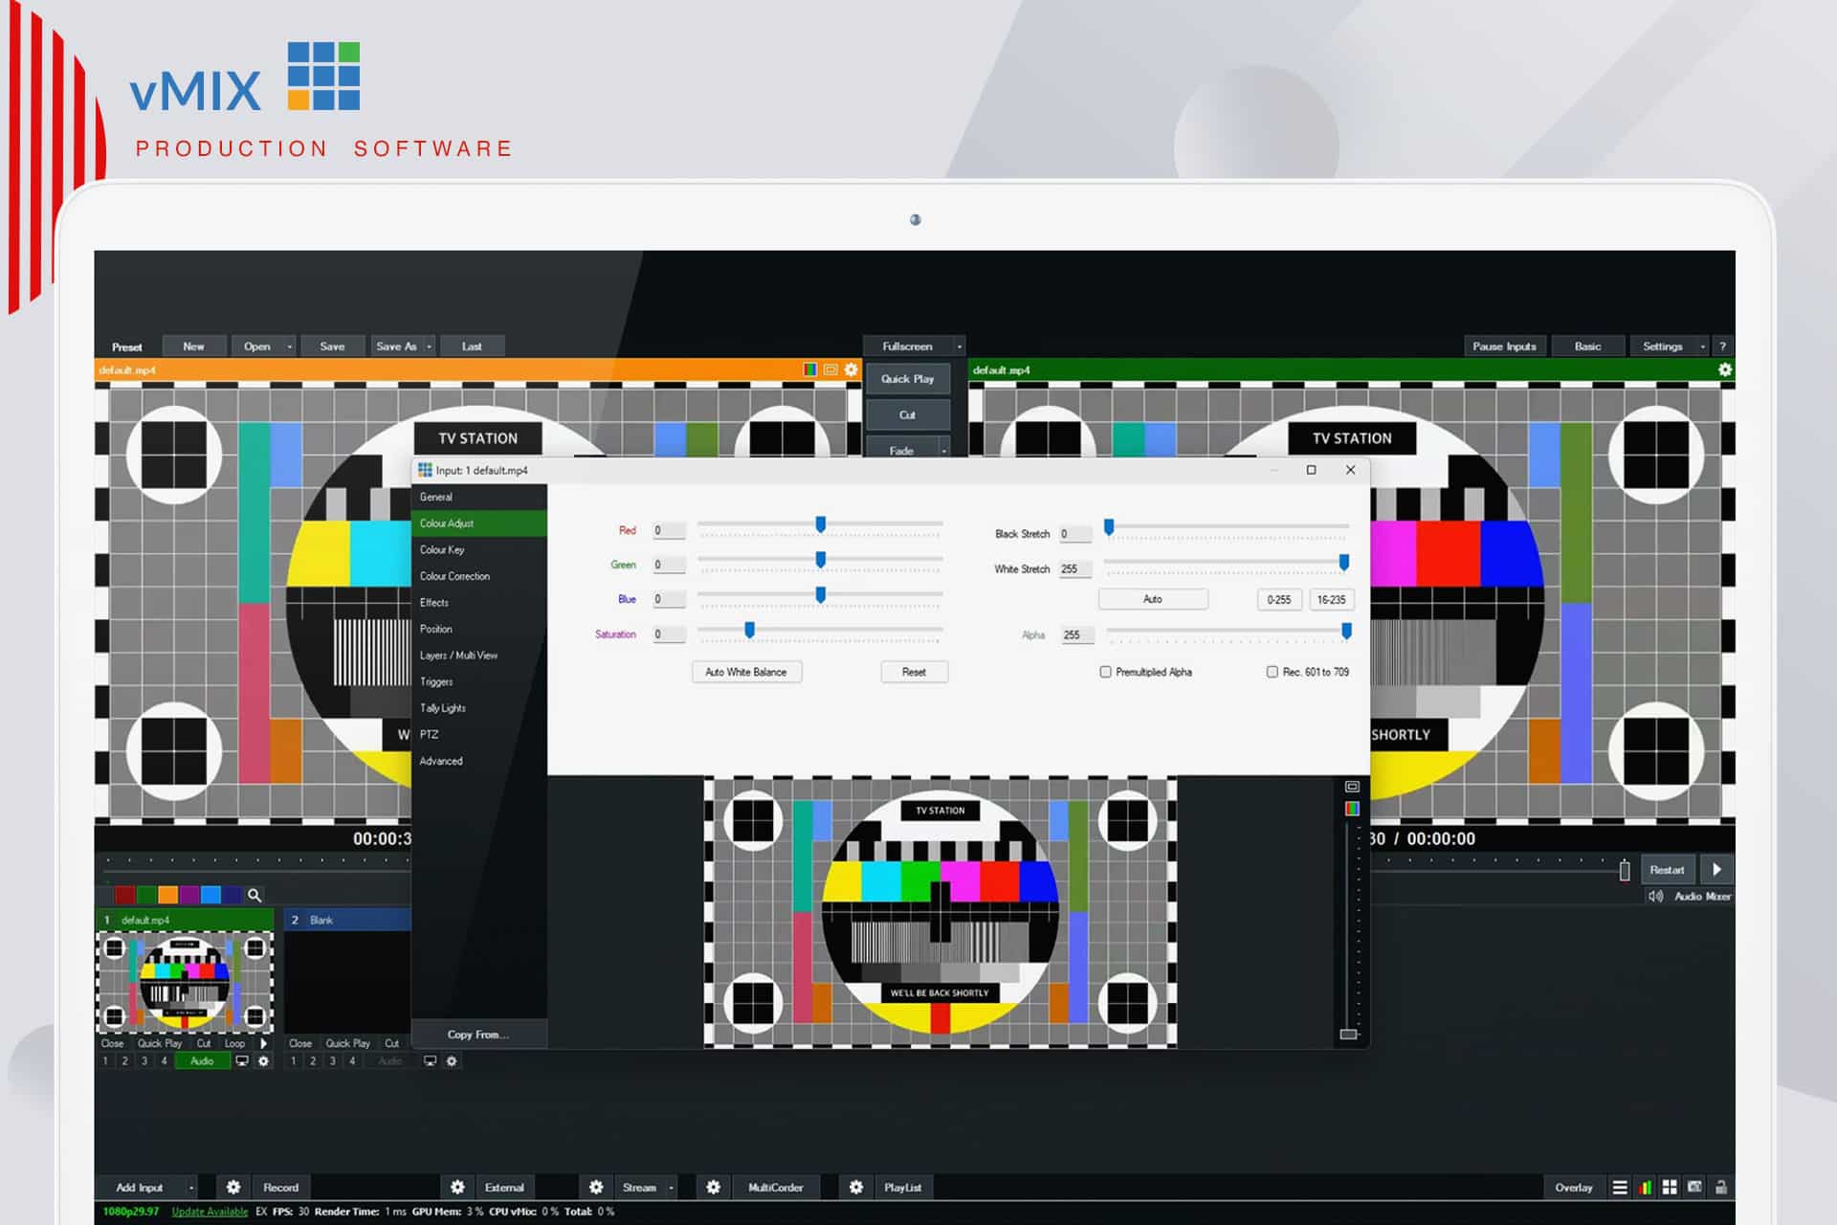Click the Quick Play transition button

[x=907, y=379]
